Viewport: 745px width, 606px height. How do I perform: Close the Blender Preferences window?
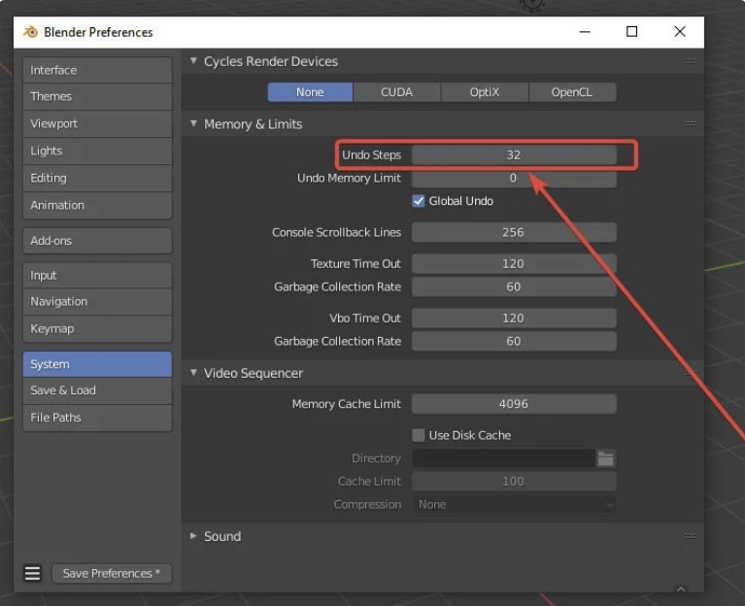[x=680, y=32]
